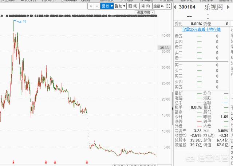
Task: Click the 委比 0.00% value
Action: 196,24
